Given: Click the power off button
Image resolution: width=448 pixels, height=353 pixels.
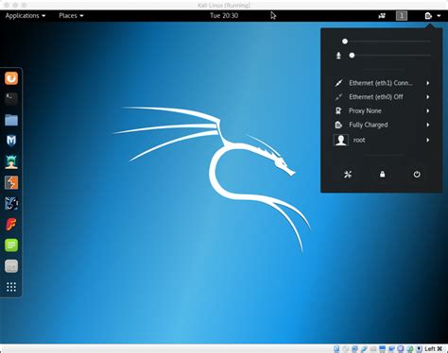Looking at the screenshot, I should coord(417,175).
